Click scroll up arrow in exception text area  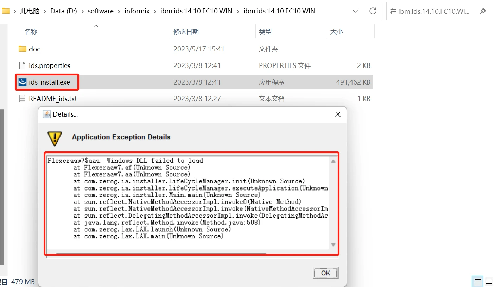333,161
